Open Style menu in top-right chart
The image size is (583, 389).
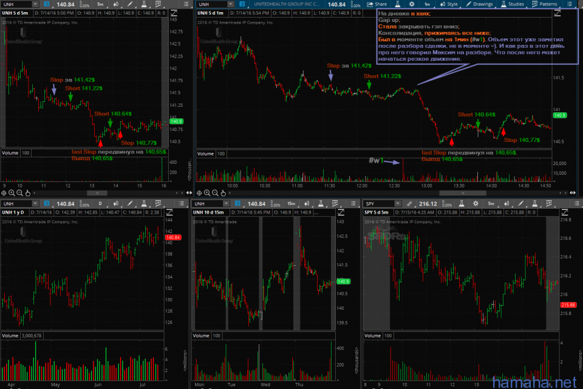[449, 4]
